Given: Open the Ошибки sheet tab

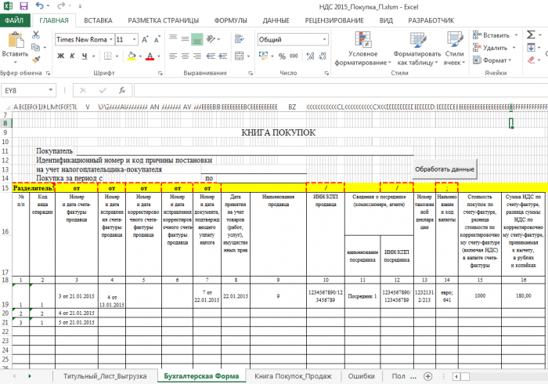Looking at the screenshot, I should click(362, 376).
